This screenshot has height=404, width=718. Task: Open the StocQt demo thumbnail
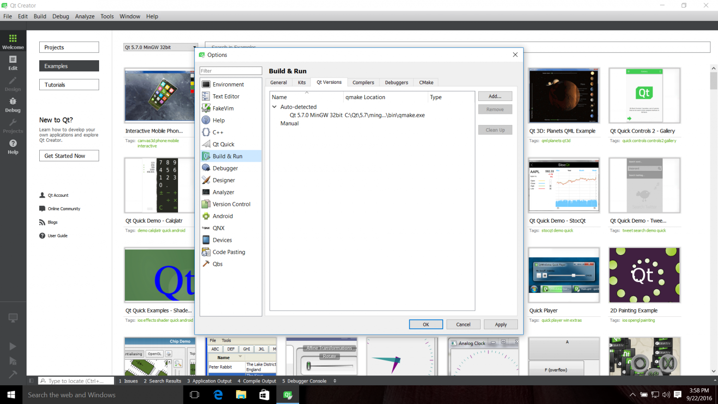coord(563,185)
